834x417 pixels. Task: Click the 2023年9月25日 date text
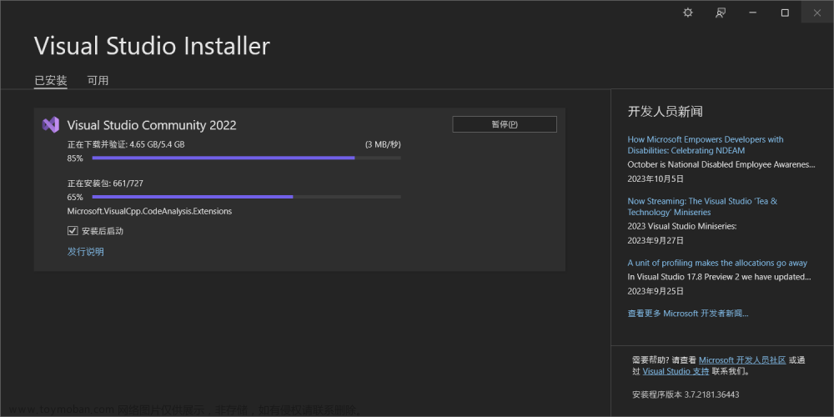tap(656, 291)
